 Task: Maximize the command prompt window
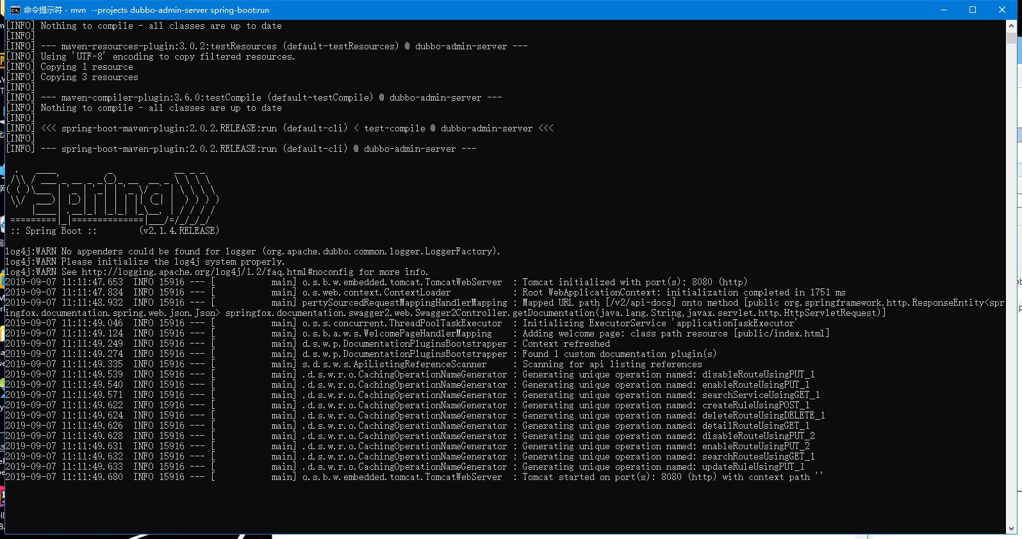click(x=973, y=10)
